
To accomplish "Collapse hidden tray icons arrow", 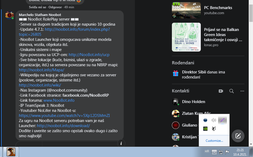I will [214, 152].
